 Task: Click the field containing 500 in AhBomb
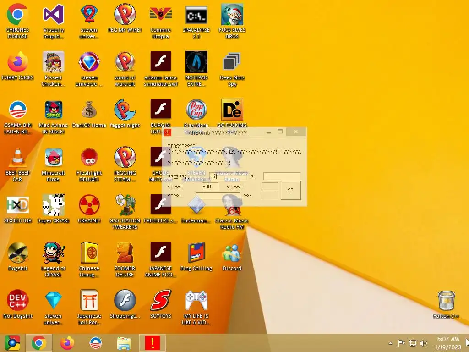click(x=210, y=187)
